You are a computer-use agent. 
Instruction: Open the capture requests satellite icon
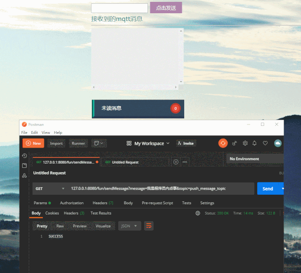[235, 143]
